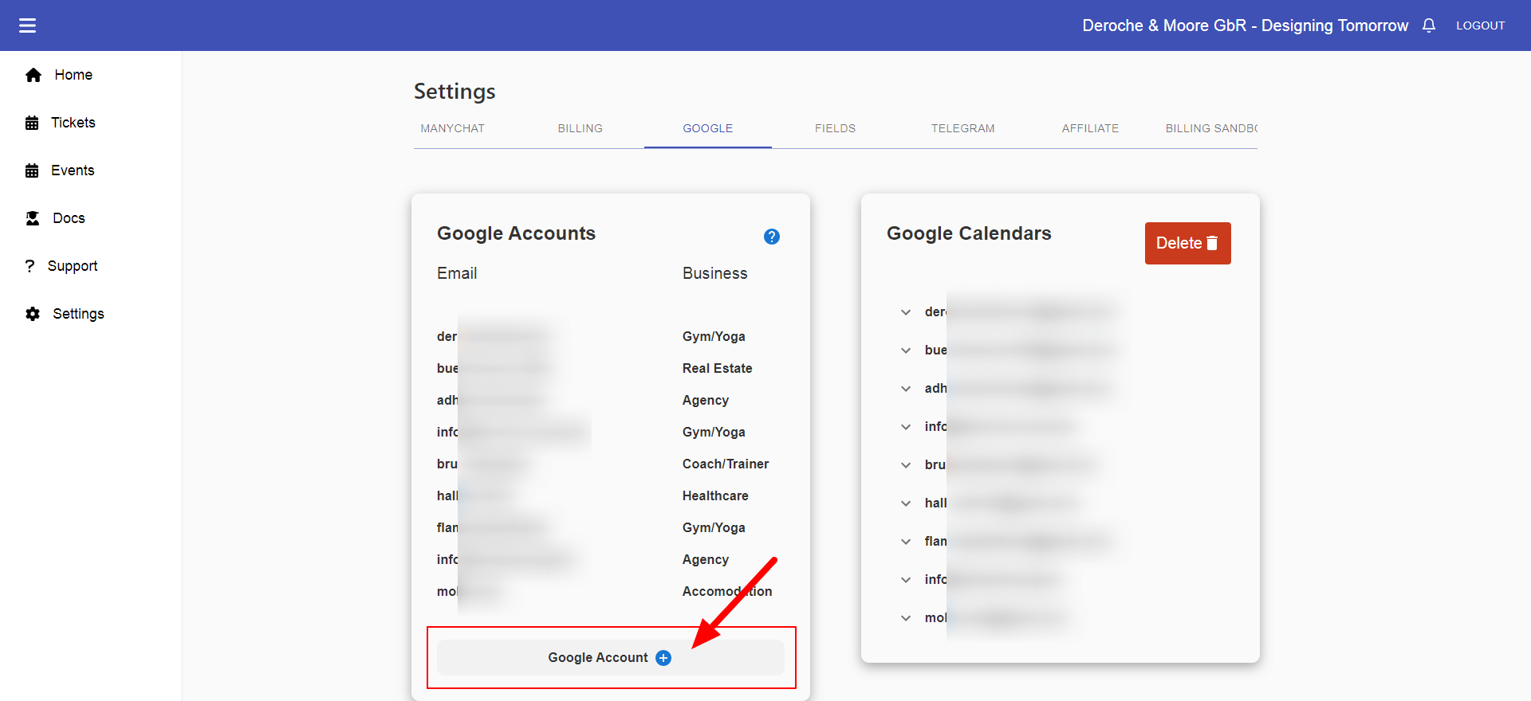Image resolution: width=1531 pixels, height=701 pixels.
Task: Click the Events calendar icon
Action: point(32,170)
